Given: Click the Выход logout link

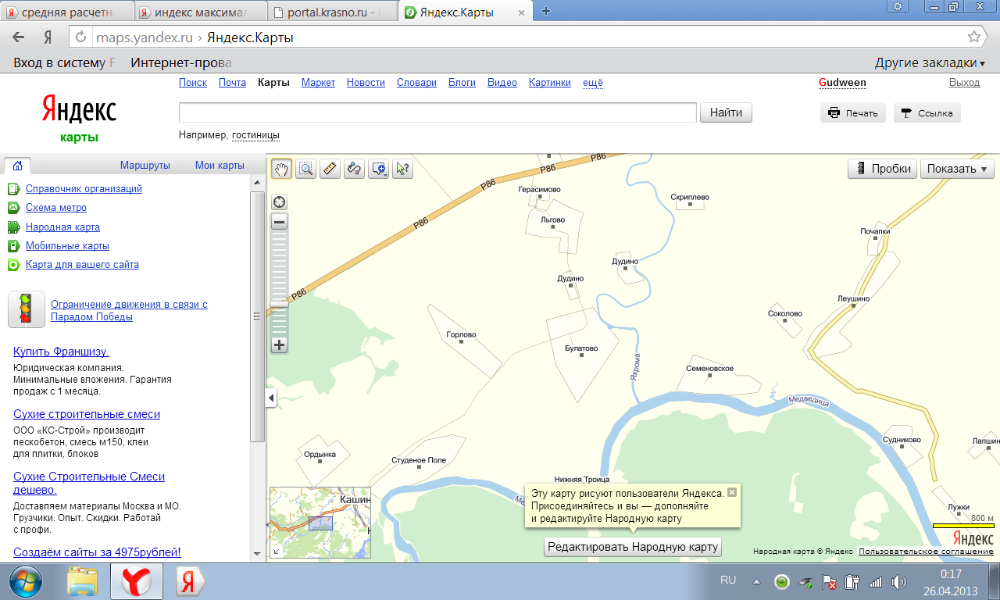Looking at the screenshot, I should (x=964, y=83).
